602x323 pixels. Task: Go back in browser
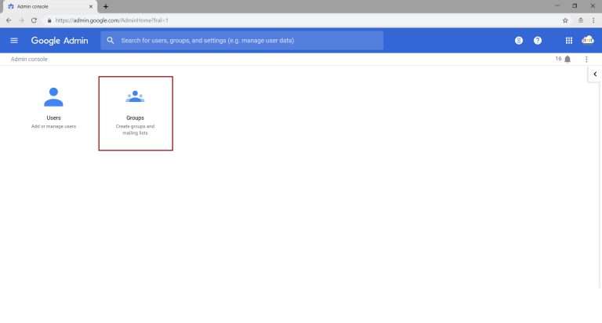coord(9,20)
